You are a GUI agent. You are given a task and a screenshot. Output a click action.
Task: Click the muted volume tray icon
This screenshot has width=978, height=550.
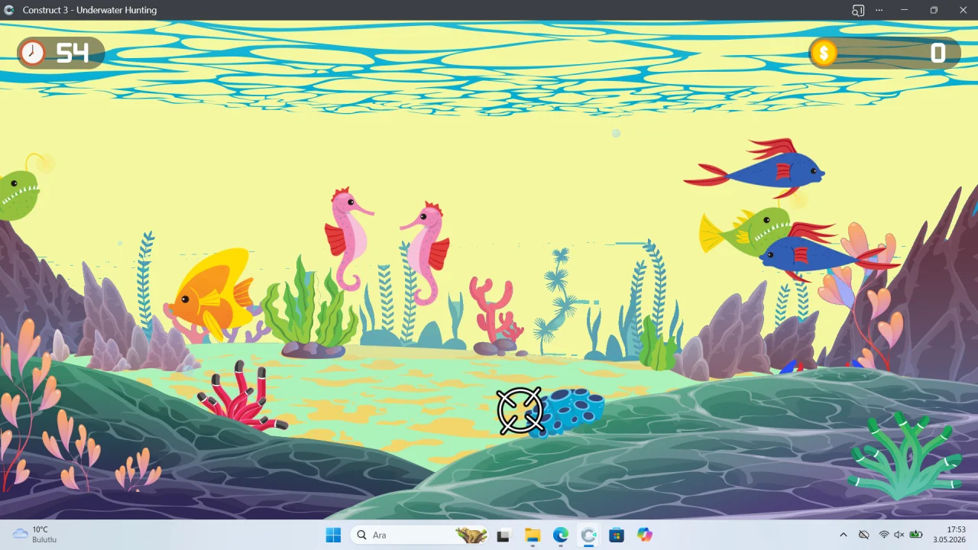pyautogui.click(x=899, y=535)
